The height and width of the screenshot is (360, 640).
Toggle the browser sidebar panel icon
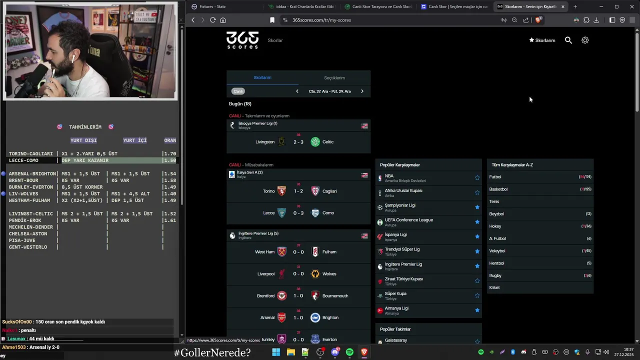tap(612, 20)
